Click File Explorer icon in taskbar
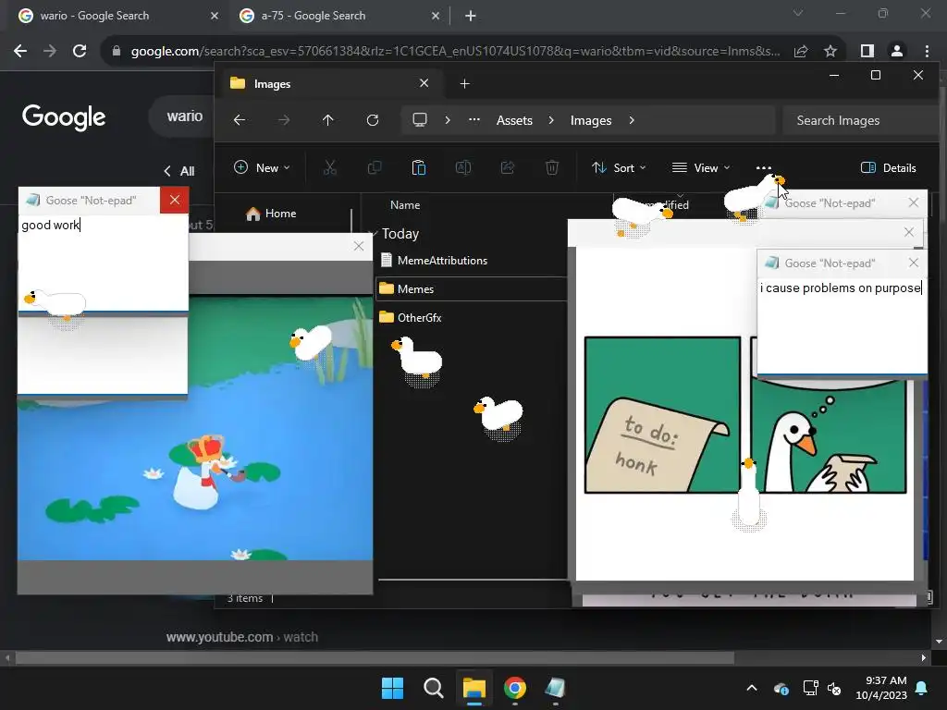This screenshot has width=947, height=710. (x=474, y=688)
